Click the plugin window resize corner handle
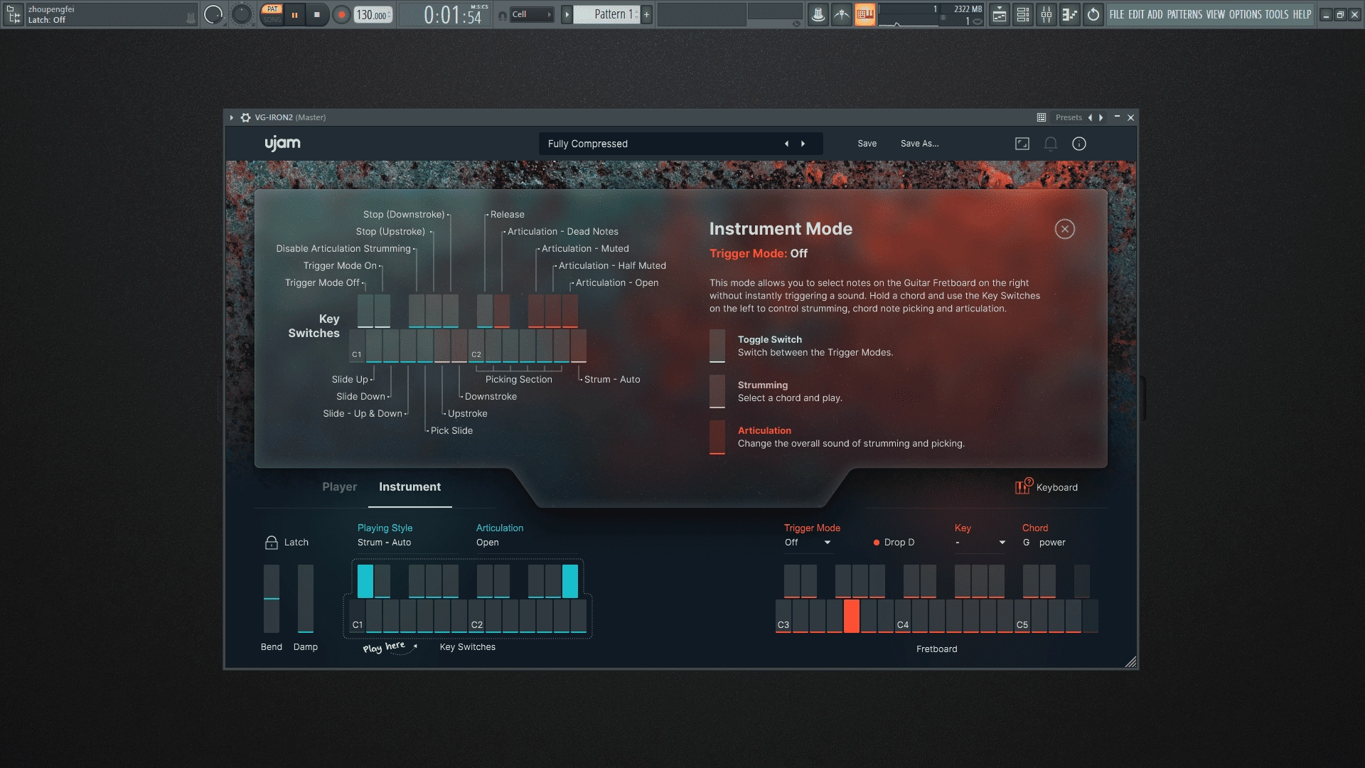The width and height of the screenshot is (1365, 768). tap(1130, 662)
